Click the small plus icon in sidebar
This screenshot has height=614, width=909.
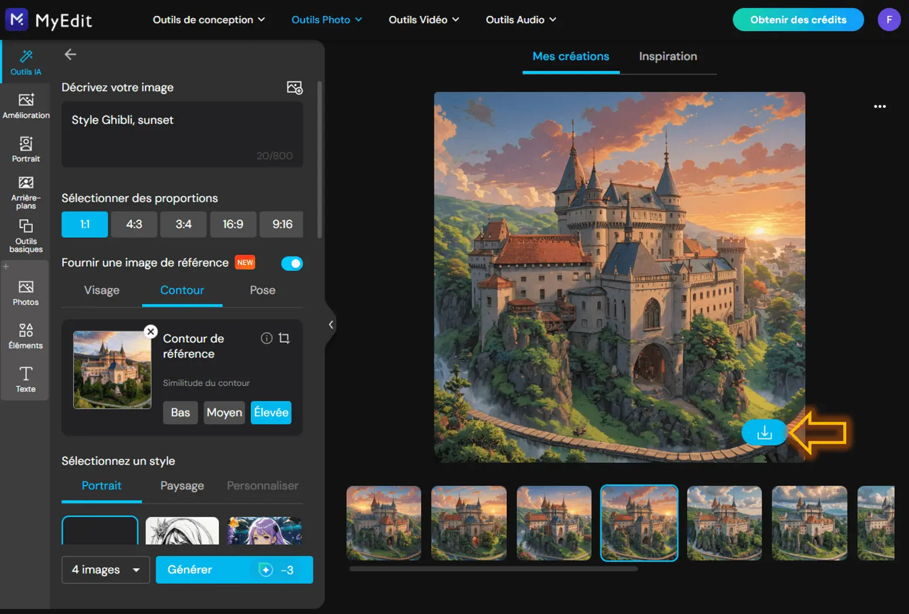6,267
